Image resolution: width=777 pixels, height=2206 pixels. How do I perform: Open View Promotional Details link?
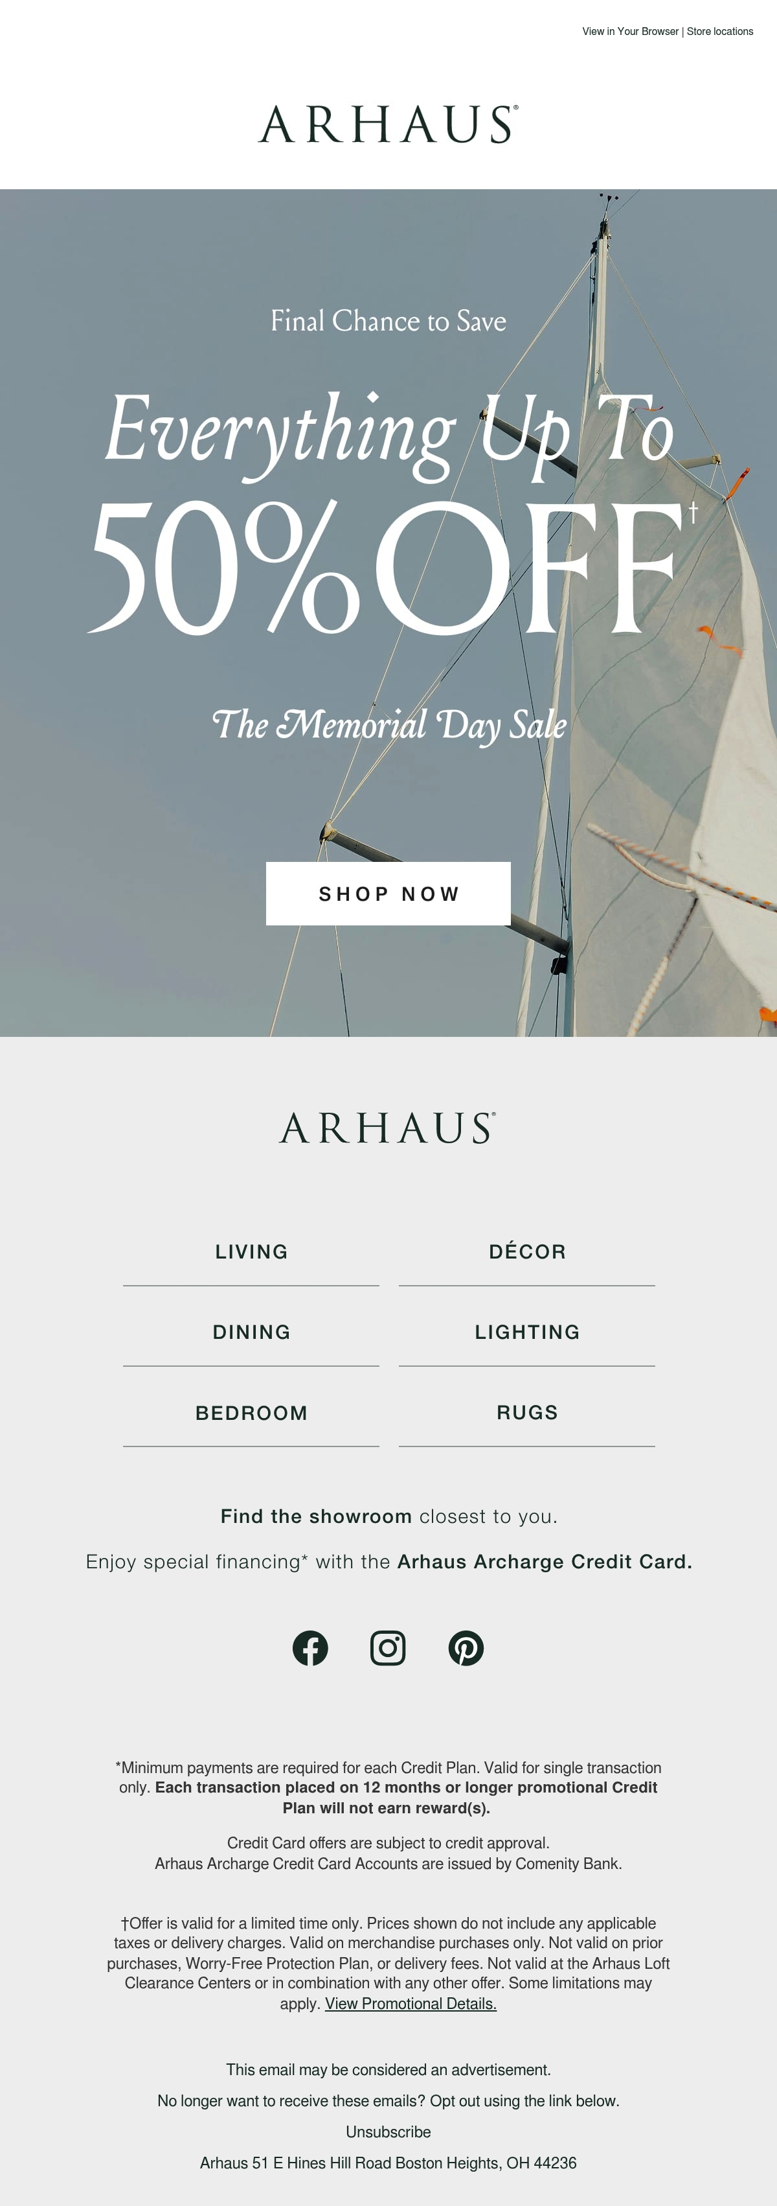pos(411,2004)
